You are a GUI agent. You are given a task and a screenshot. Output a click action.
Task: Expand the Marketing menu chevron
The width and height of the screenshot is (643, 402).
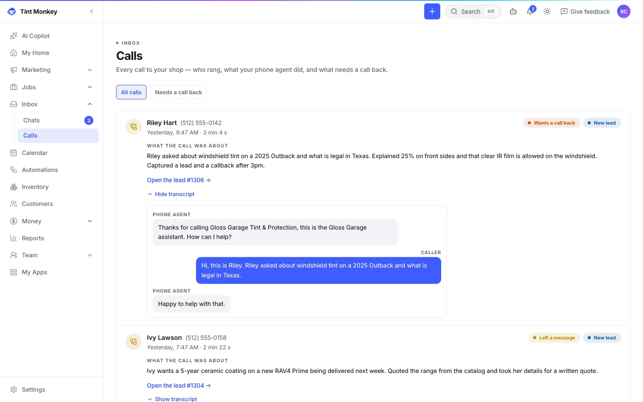(90, 70)
